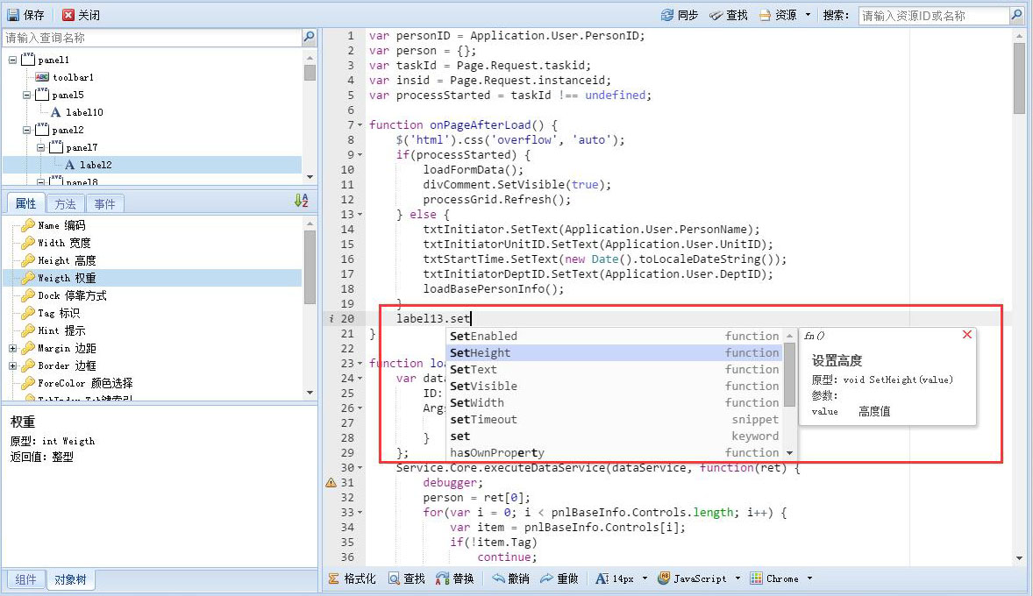The image size is (1033, 596).
Task: Click the Find (查找) button in top toolbar
Action: (729, 15)
